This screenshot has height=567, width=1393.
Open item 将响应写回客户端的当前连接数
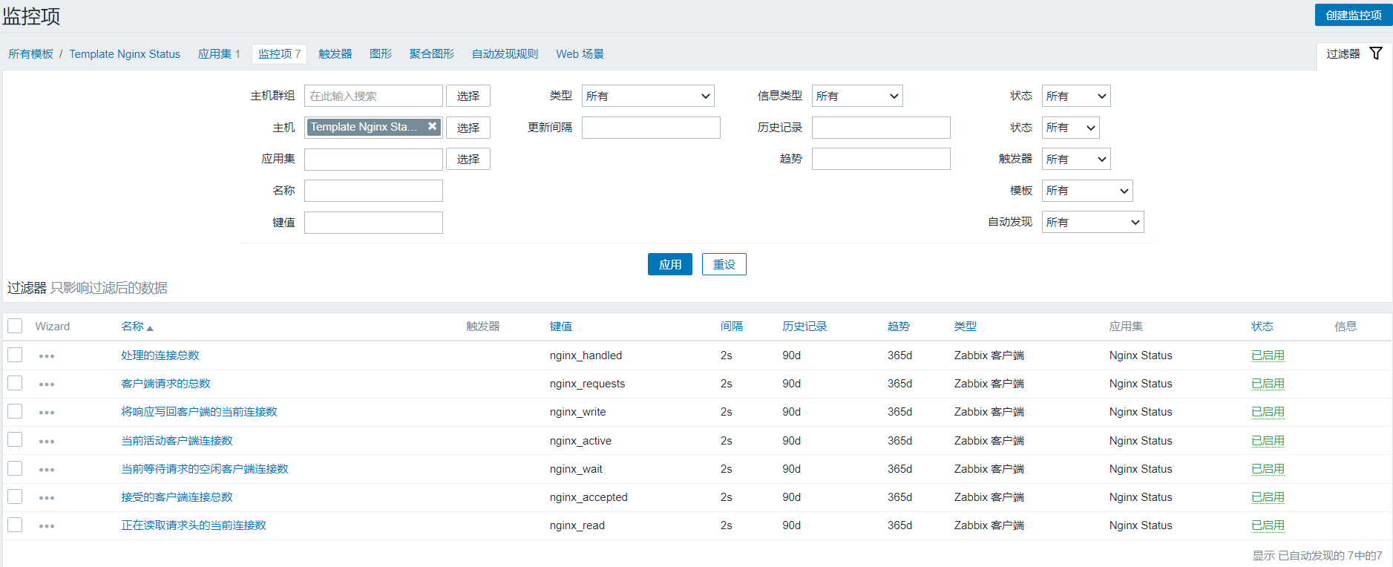click(x=200, y=412)
